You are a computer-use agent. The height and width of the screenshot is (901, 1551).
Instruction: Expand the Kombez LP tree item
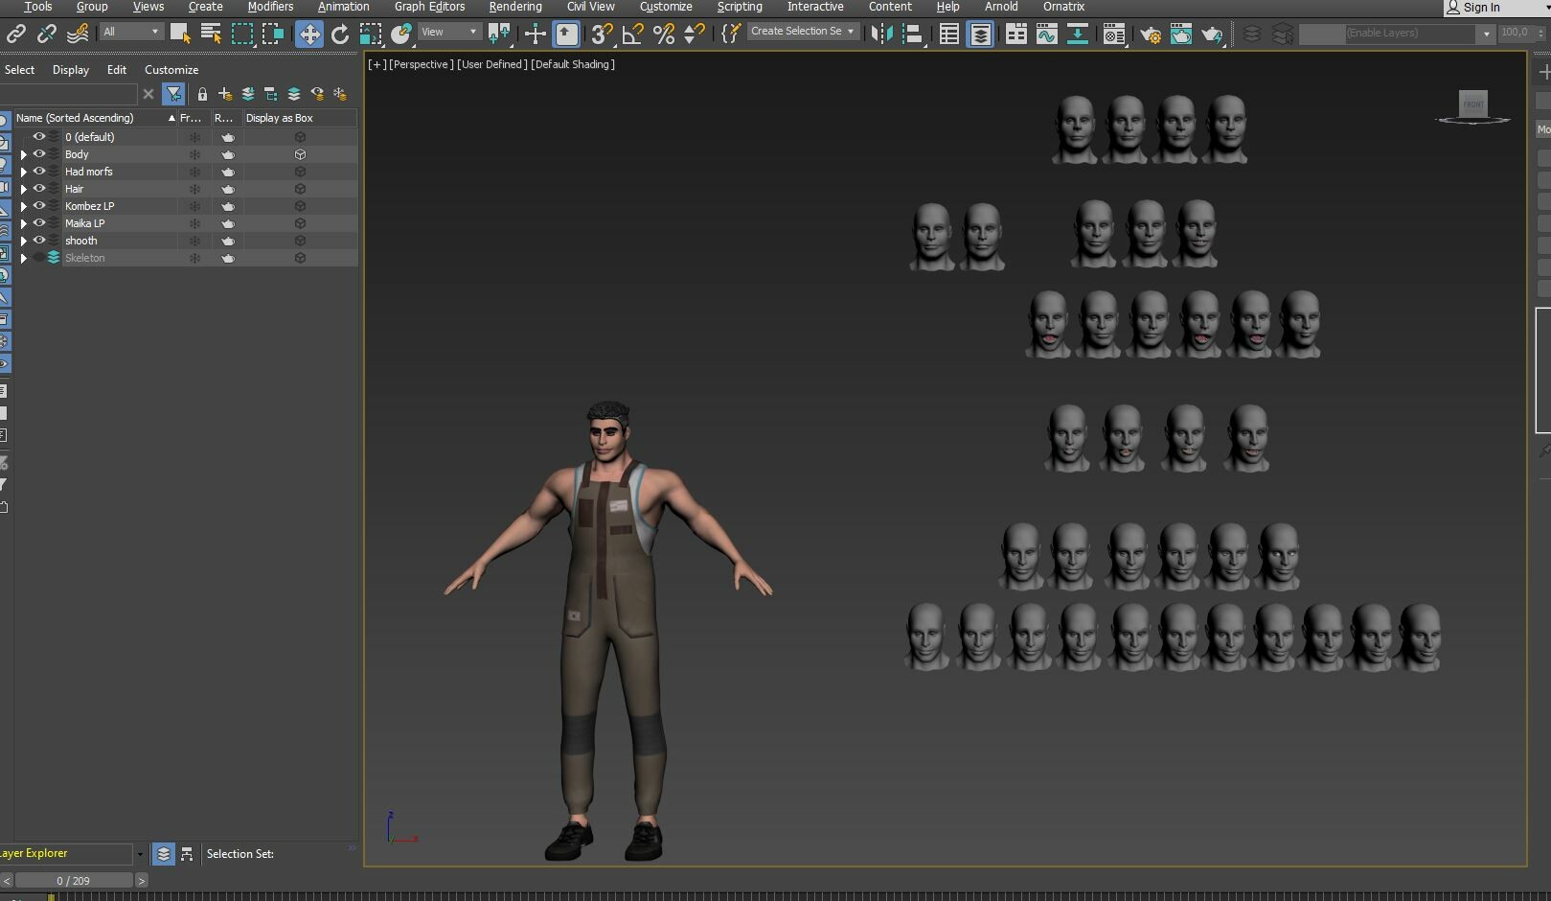tap(23, 206)
